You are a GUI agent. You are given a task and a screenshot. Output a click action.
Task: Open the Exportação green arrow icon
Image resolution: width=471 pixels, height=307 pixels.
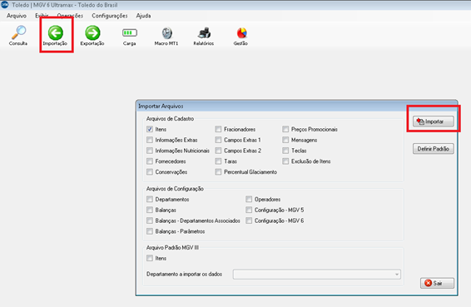(x=92, y=32)
